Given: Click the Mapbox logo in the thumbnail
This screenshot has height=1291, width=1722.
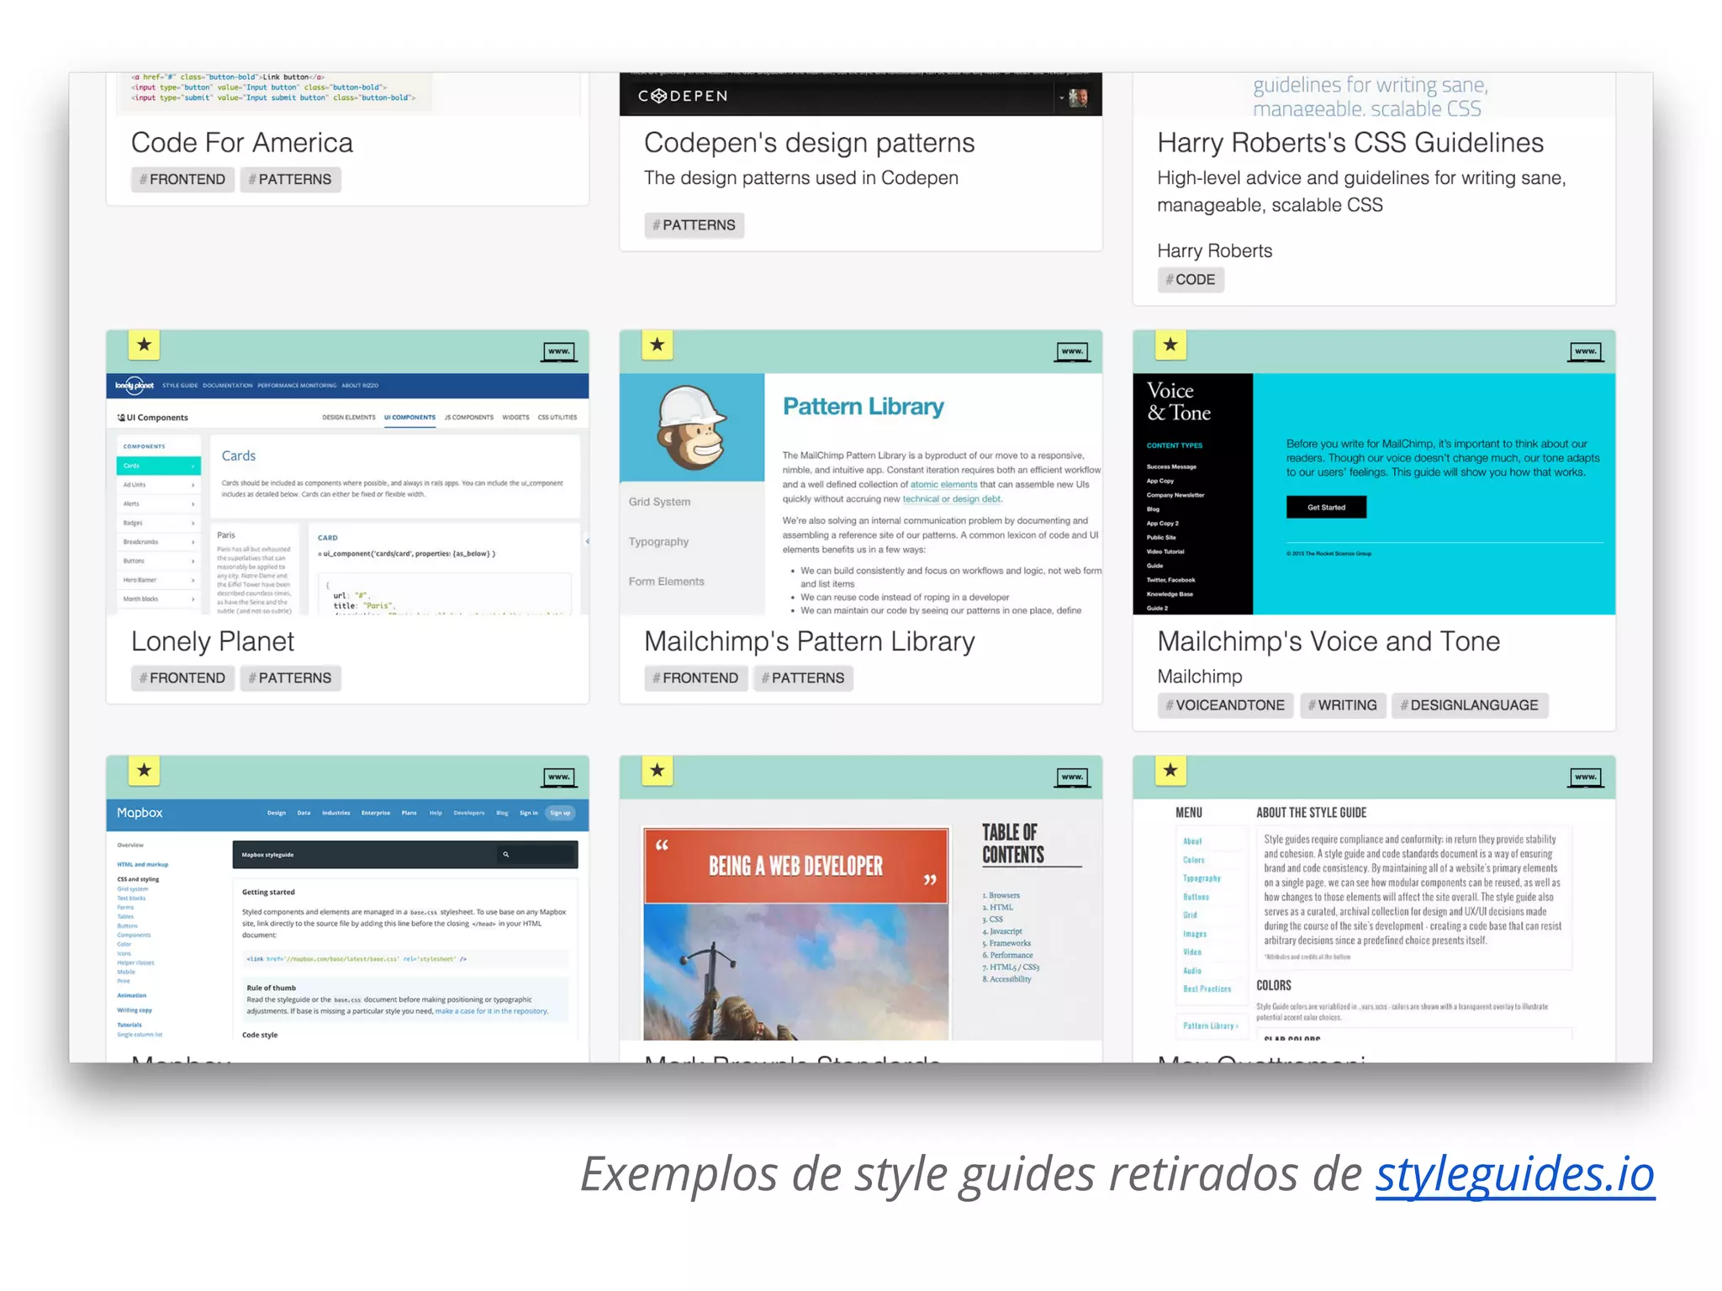Looking at the screenshot, I should pos(140,813).
